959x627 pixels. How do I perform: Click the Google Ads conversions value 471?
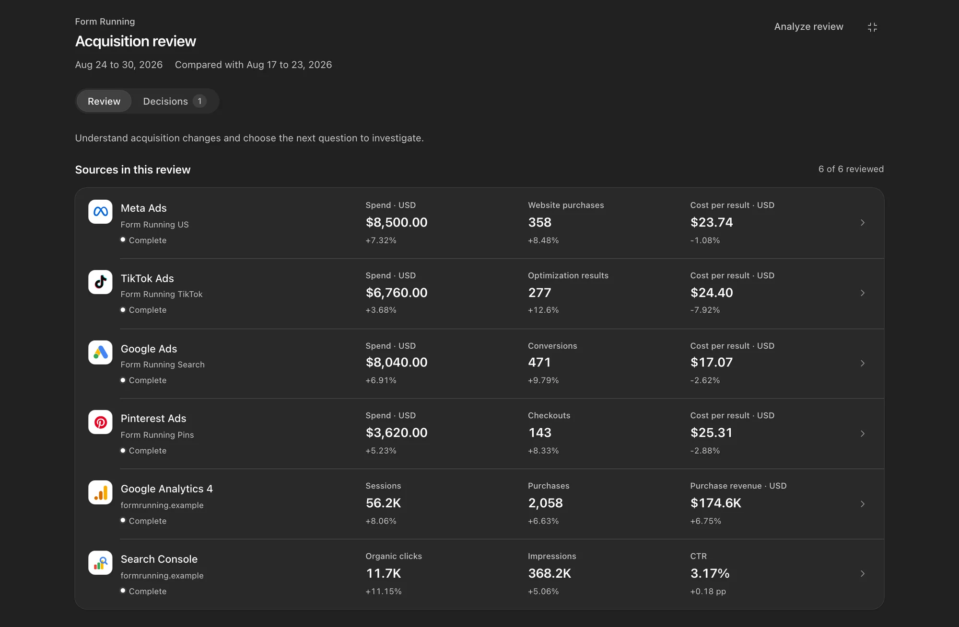point(539,363)
